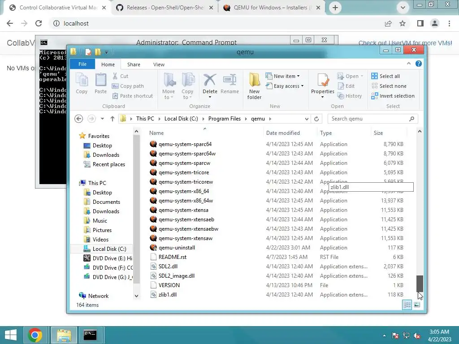The width and height of the screenshot is (459, 344).
Task: Open Chrome side panel icon
Action: point(420,23)
